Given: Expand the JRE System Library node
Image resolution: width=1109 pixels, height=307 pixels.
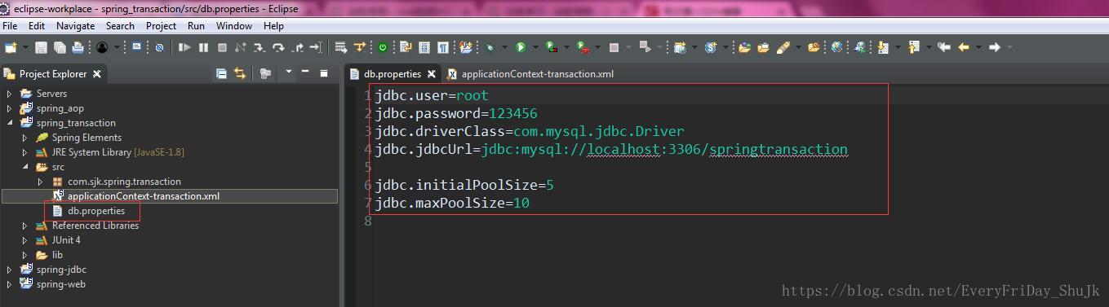Looking at the screenshot, I should pyautogui.click(x=25, y=152).
